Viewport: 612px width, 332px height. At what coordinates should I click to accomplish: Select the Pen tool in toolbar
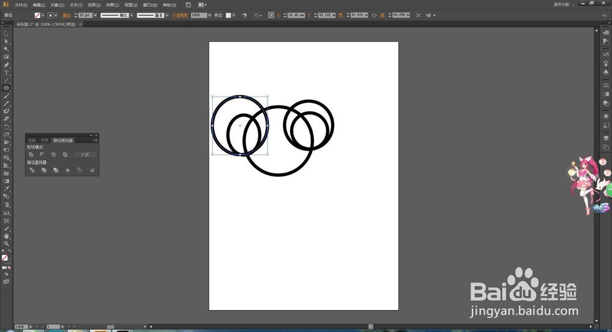point(6,65)
